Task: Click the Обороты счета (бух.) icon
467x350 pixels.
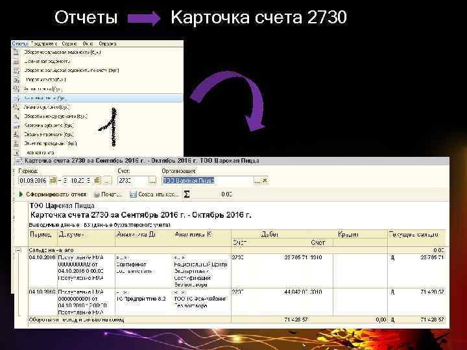Action: tap(17, 80)
